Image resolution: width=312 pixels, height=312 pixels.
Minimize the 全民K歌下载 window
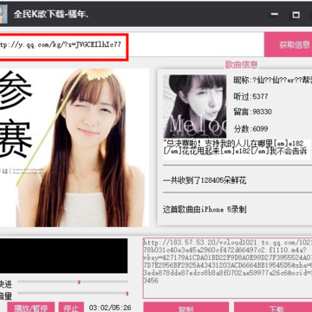point(275,14)
